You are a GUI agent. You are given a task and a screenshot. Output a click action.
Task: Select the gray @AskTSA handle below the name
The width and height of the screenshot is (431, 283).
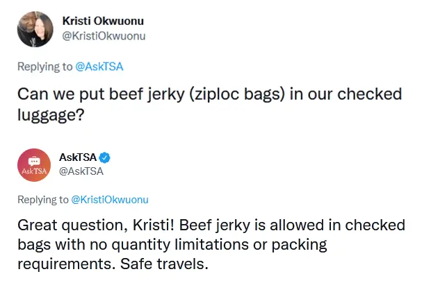(x=81, y=171)
